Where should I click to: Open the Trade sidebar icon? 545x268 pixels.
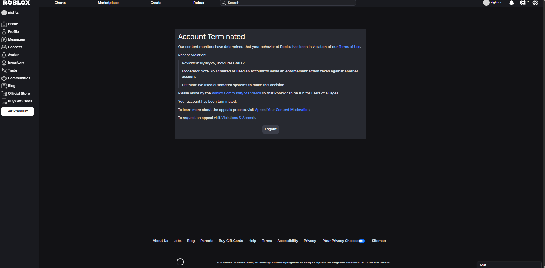4,70
